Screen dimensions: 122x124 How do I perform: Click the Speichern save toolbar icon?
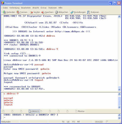[43, 12]
